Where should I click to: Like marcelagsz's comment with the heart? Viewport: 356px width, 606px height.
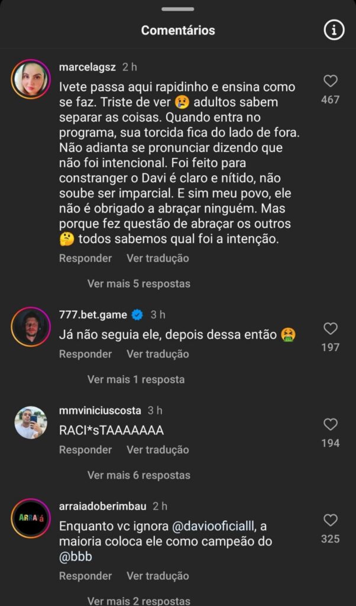pyautogui.click(x=331, y=81)
